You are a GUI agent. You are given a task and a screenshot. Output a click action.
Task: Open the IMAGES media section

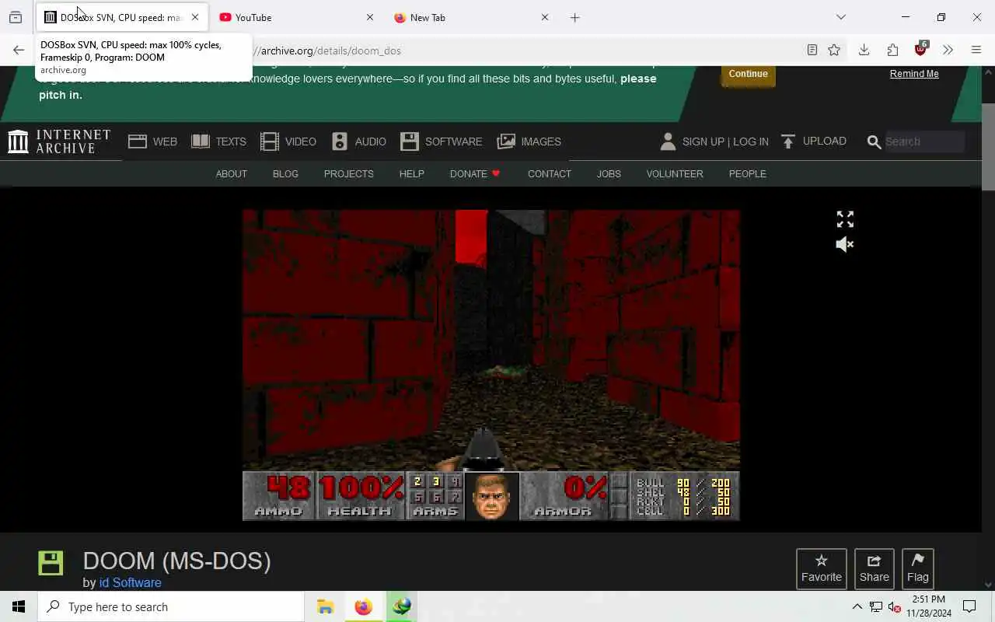pos(529,142)
